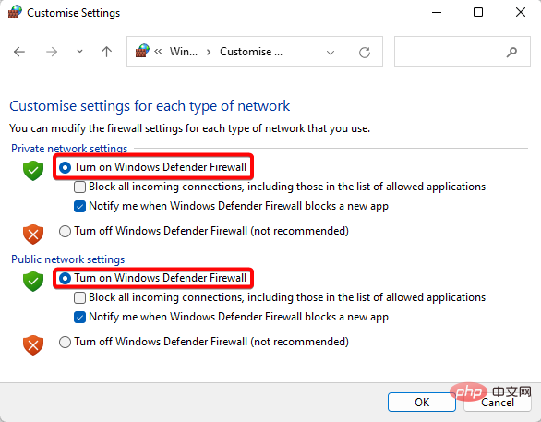This screenshot has height=422, width=541.
Task: Click the Private network settings heading
Action: pos(69,149)
